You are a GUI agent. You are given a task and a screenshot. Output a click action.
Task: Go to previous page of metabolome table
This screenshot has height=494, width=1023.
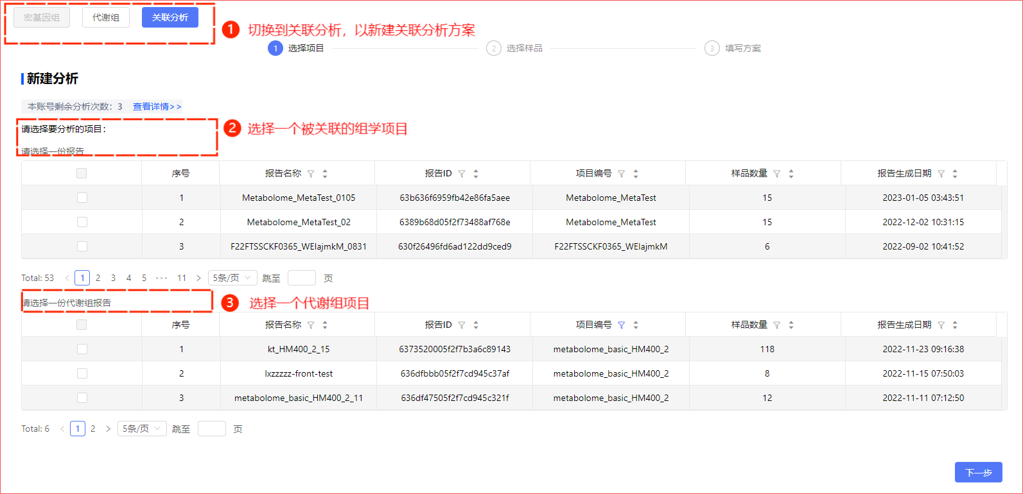click(x=62, y=429)
